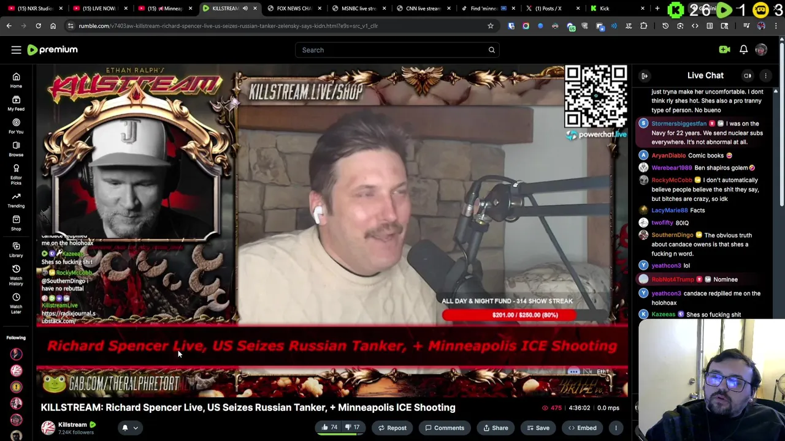Open Editor Picks in the sidebar
Screen dimensions: 785x441
(x=16, y=175)
